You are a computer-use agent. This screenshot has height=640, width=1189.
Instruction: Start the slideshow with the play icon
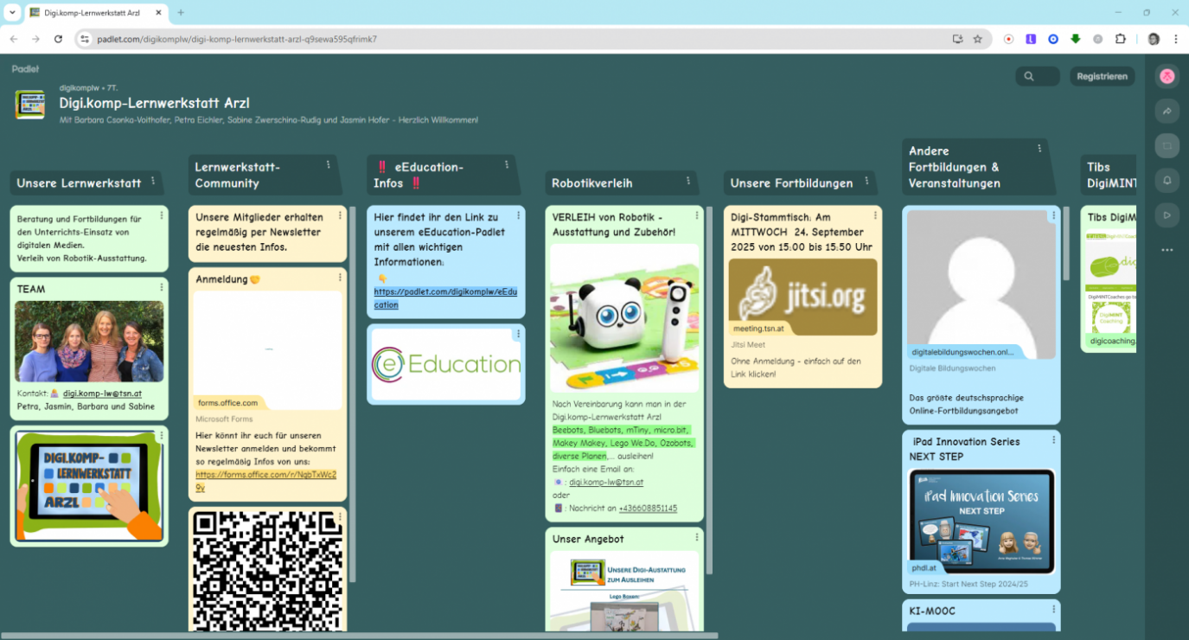coord(1167,214)
